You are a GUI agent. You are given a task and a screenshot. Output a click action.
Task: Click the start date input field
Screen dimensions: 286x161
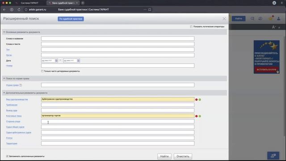pos(48,60)
